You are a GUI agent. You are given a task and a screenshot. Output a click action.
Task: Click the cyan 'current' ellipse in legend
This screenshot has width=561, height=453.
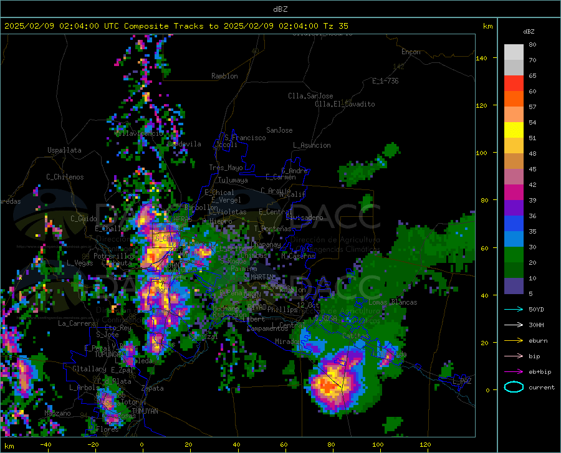(514, 387)
